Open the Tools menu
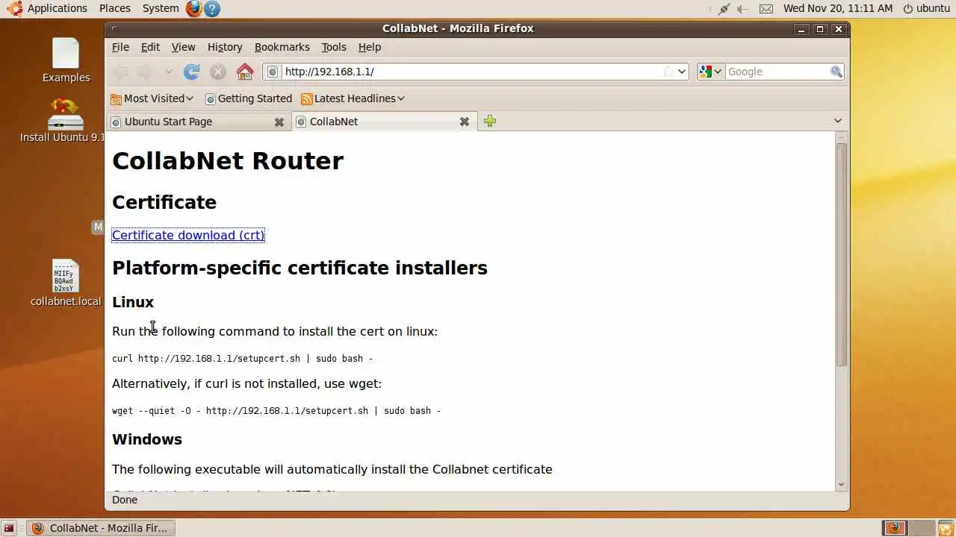Viewport: 956px width, 537px height. (x=334, y=47)
